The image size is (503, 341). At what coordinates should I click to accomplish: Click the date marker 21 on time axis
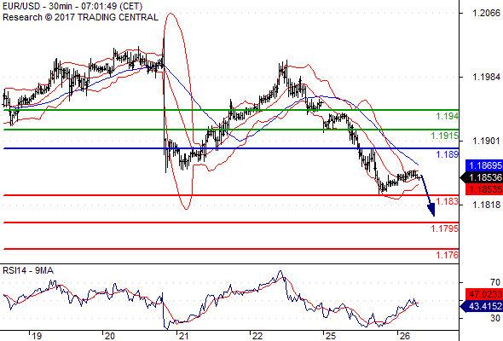pos(183,336)
